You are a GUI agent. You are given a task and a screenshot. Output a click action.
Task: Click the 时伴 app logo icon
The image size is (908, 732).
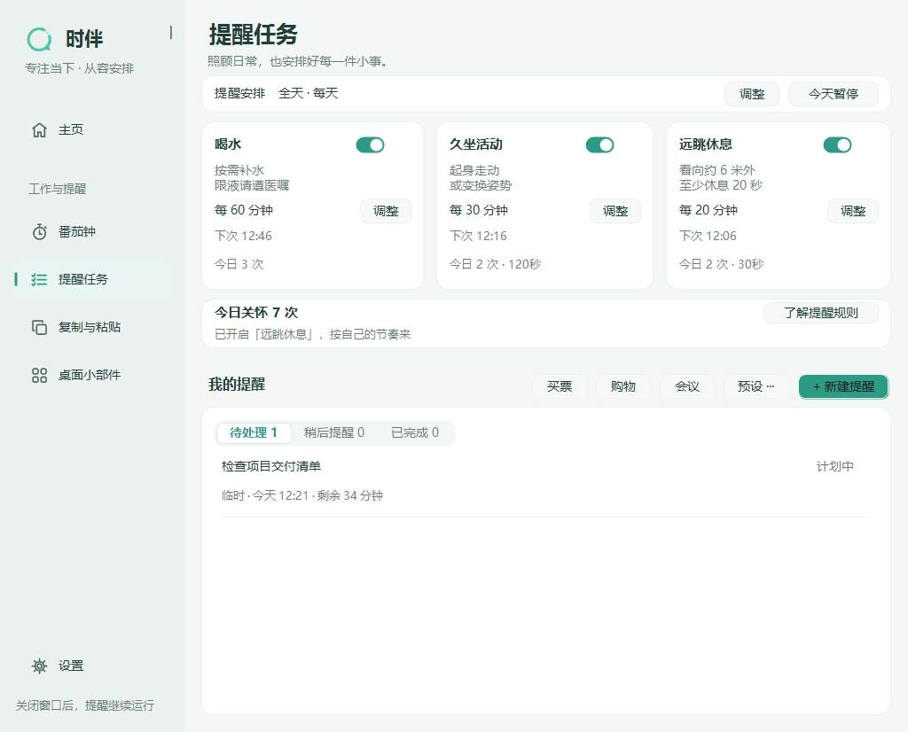[39, 39]
